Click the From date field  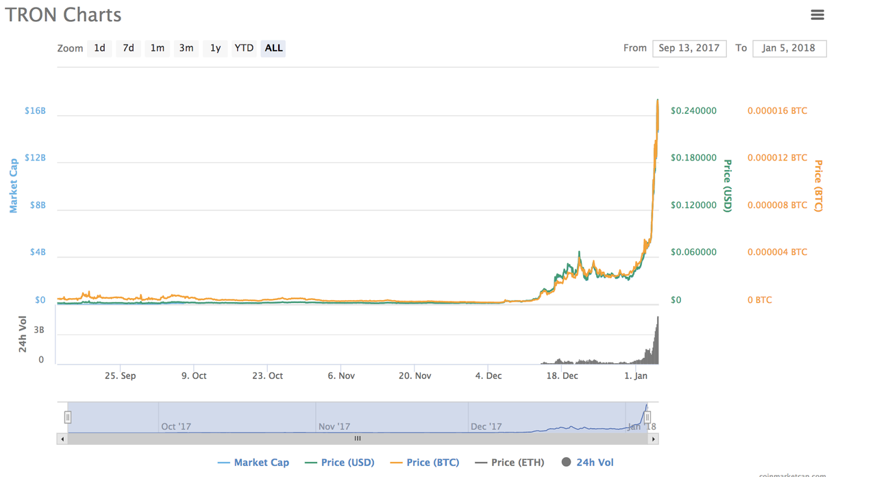click(x=689, y=48)
